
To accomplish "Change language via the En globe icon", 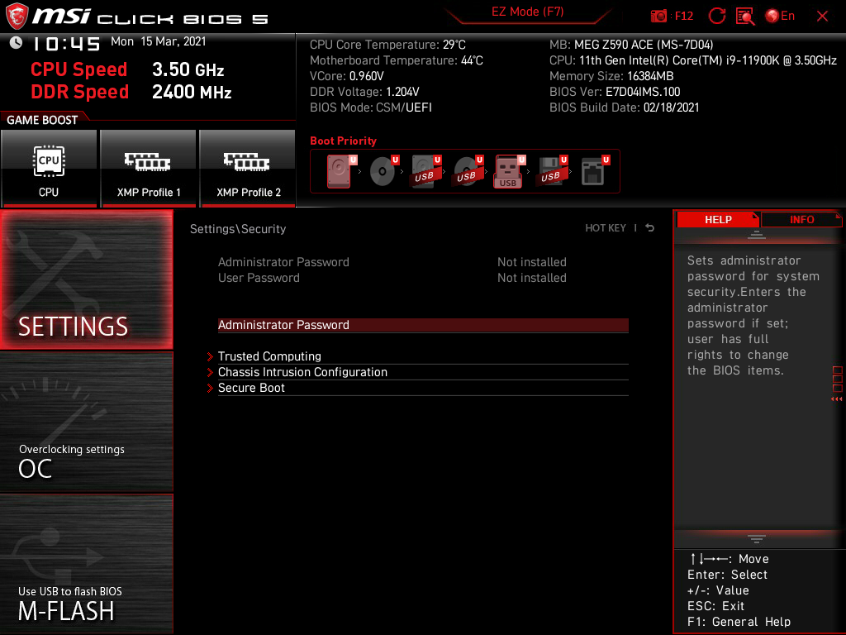I will point(780,17).
